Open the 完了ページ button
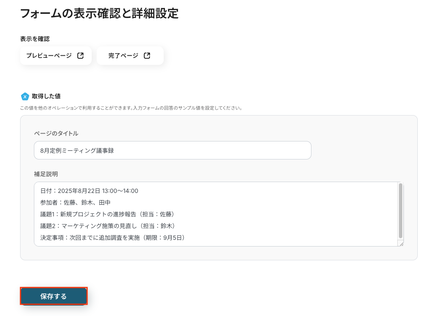 point(130,56)
